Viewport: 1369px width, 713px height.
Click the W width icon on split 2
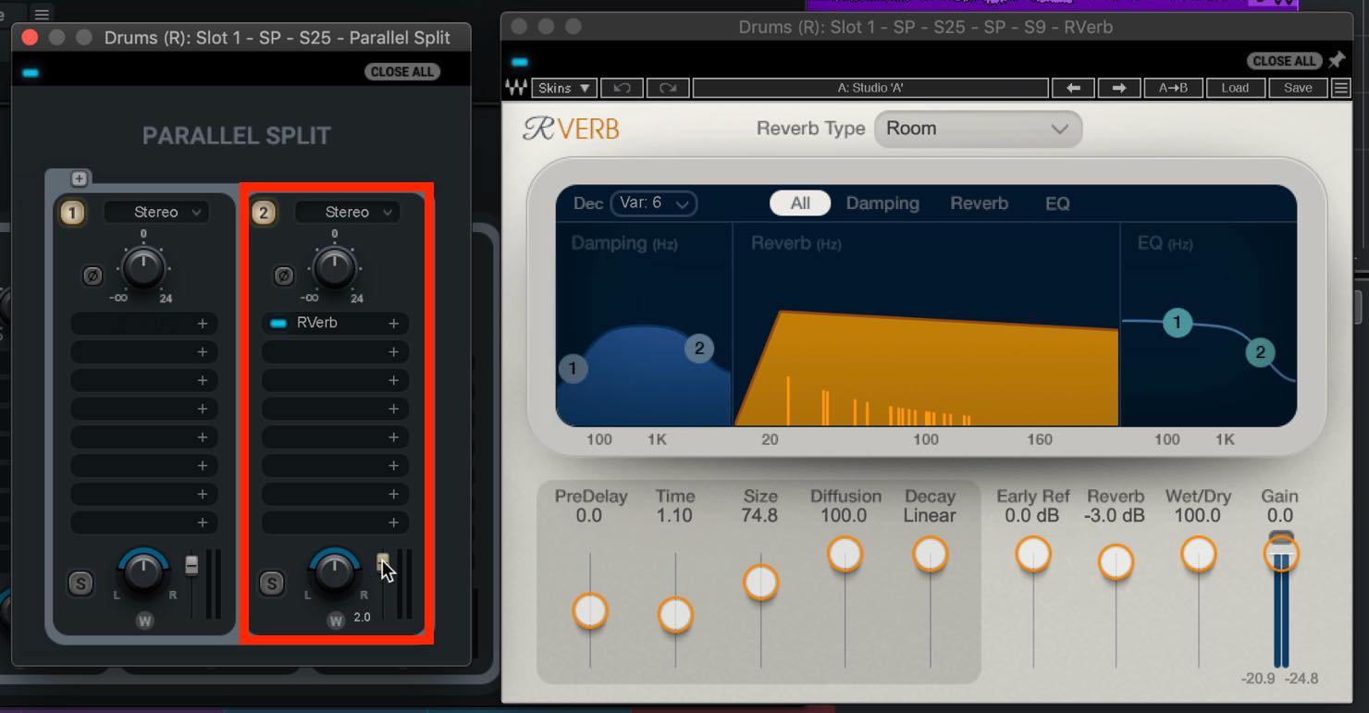(336, 621)
